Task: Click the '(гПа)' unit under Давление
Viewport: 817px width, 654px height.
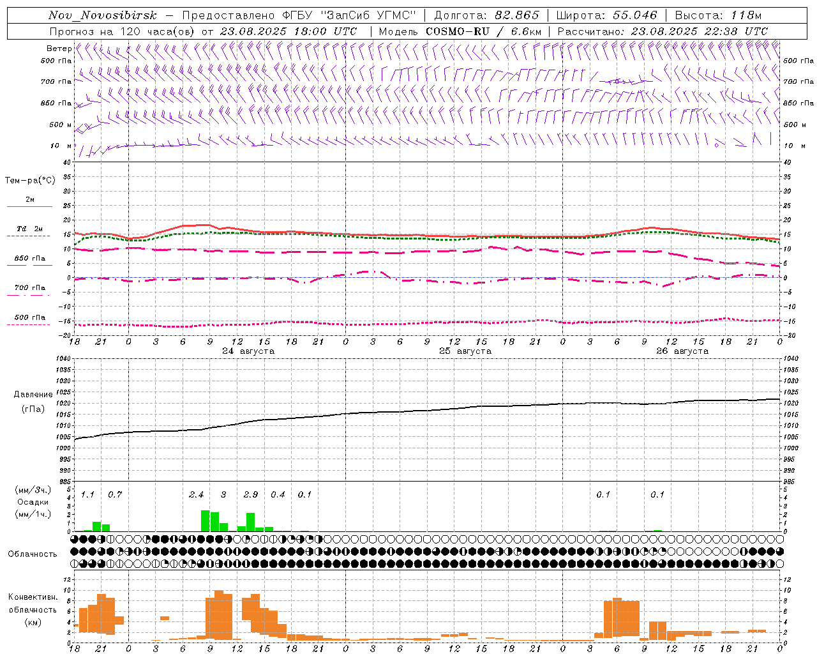Action: pyautogui.click(x=33, y=409)
